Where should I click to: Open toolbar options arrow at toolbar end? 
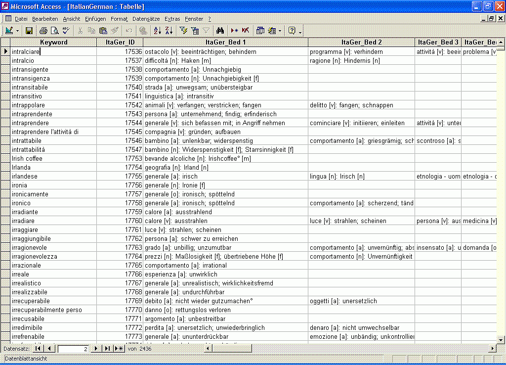(x=300, y=31)
